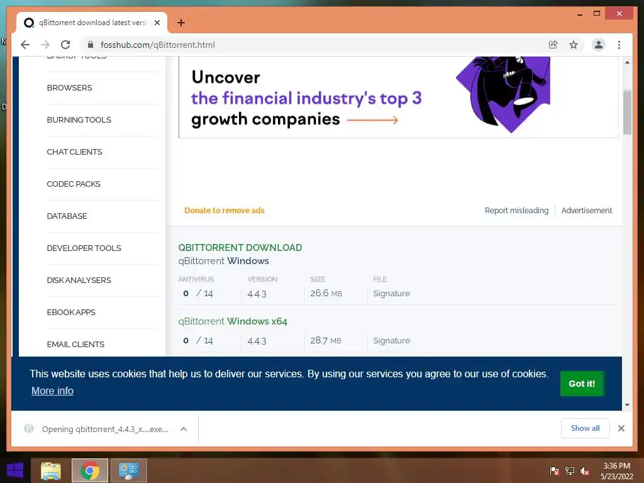
Task: Expand download item options chevron
Action: click(184, 429)
